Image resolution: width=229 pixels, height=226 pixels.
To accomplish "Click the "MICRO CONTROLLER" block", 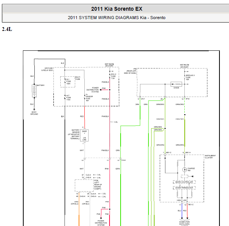I will [184, 182].
